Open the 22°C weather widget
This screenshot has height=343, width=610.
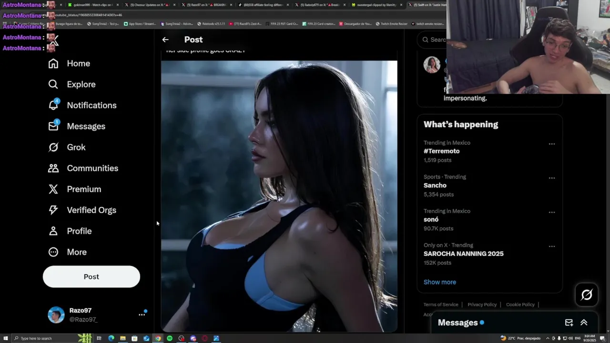tap(520, 338)
